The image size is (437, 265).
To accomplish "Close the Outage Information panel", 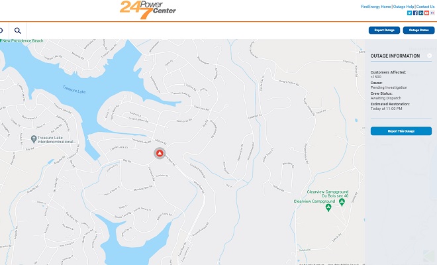I will pos(430,56).
